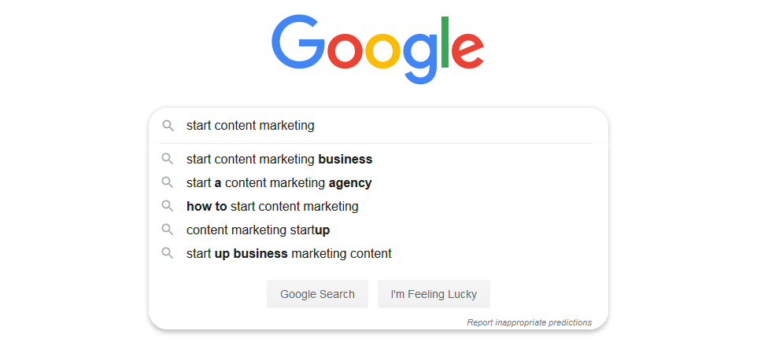Click the I'm Feeling Lucky button

pyautogui.click(x=434, y=294)
